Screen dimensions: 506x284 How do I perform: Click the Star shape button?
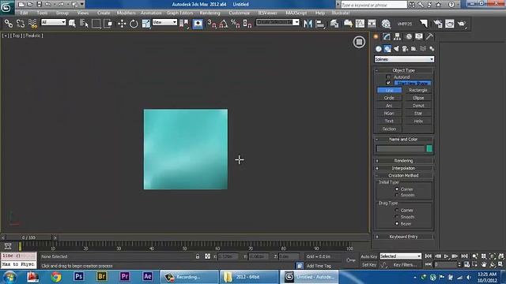[418, 114]
